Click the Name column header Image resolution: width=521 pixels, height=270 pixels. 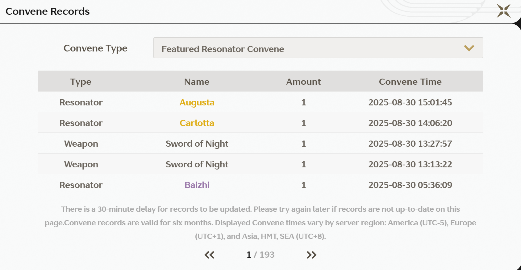click(x=197, y=82)
